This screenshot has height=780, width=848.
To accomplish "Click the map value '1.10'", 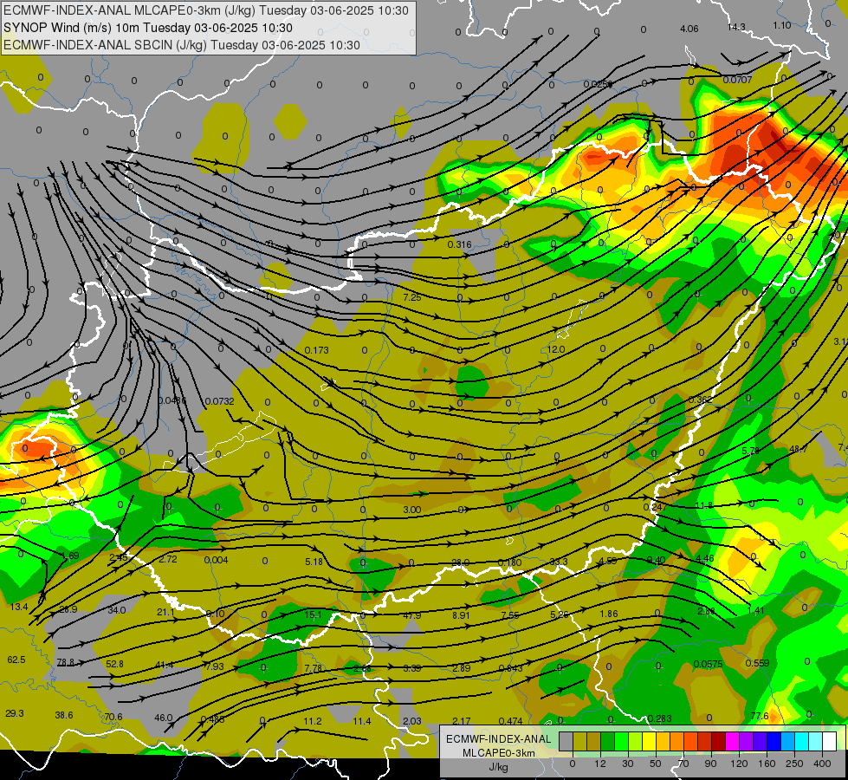I will 782,25.
